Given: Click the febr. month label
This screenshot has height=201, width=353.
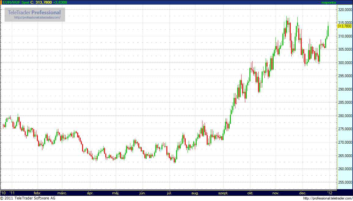Looking at the screenshot, I should pyautogui.click(x=37, y=193).
